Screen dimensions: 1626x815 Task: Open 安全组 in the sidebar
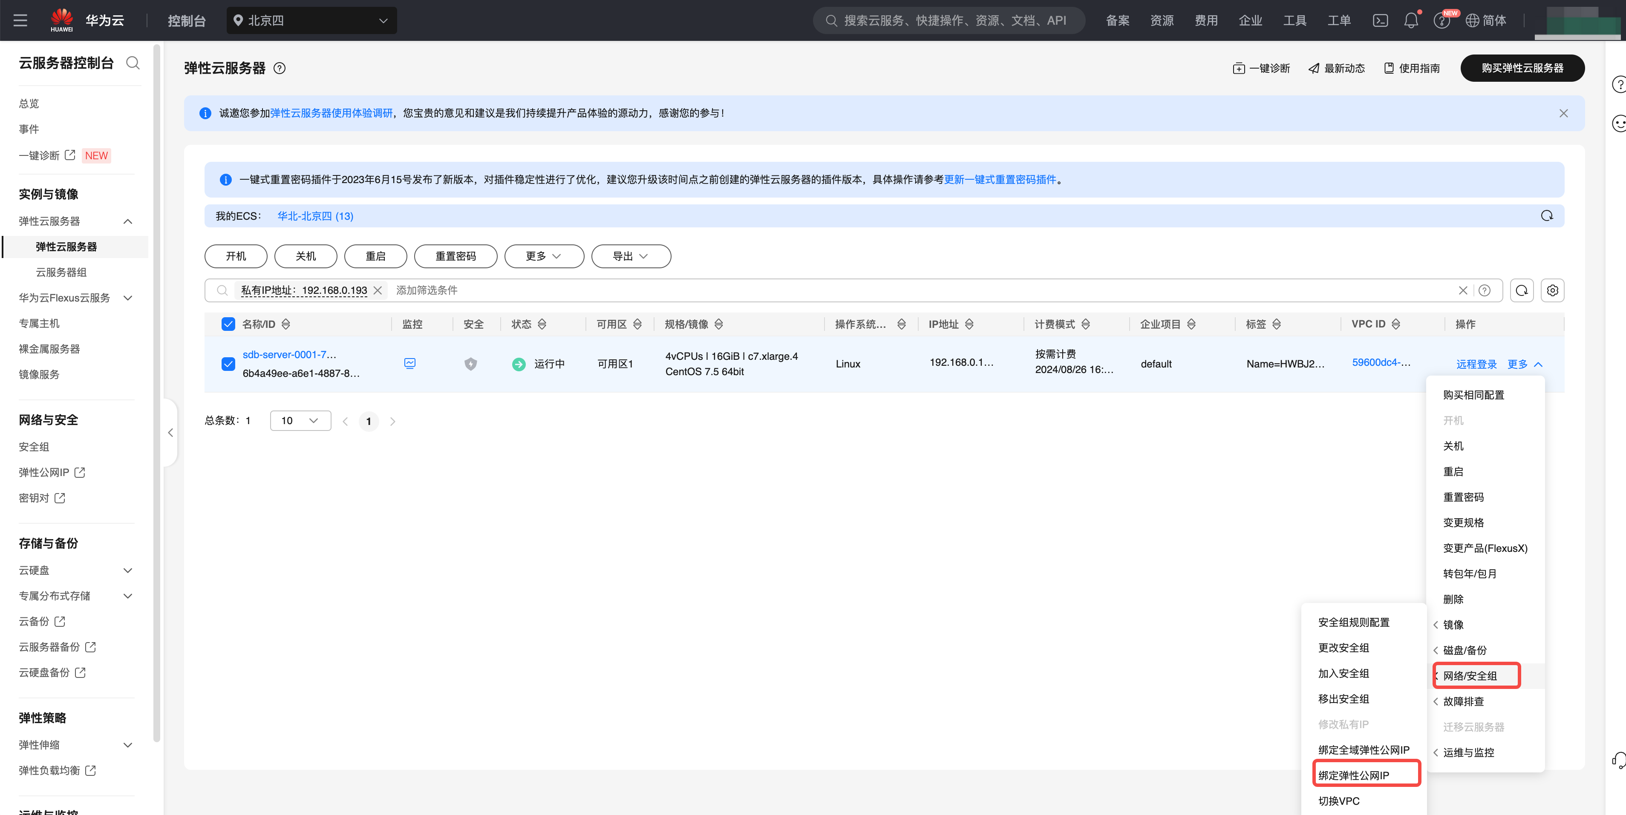pyautogui.click(x=34, y=447)
